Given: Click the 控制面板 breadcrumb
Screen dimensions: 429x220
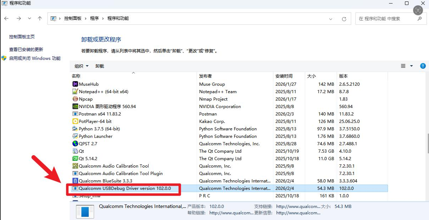Looking at the screenshot, I should (73, 18).
